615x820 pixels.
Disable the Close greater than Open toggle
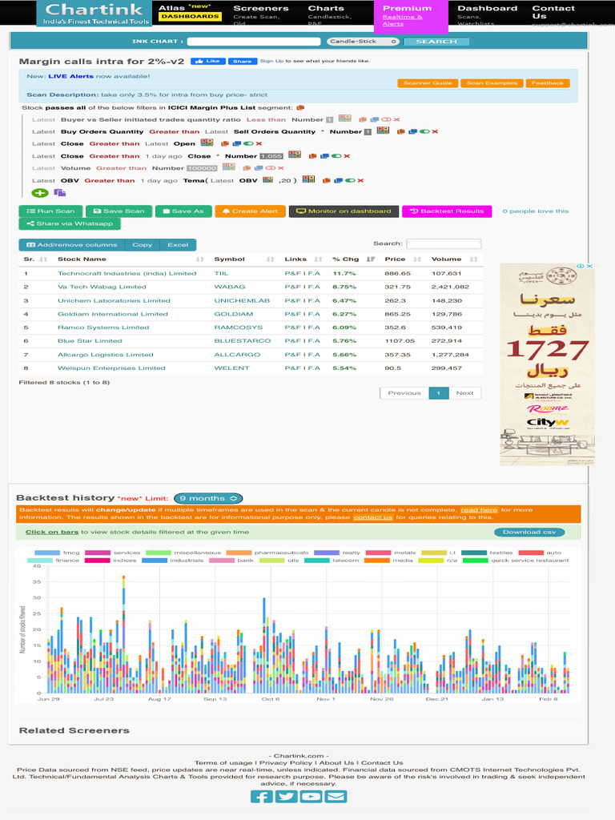(248, 143)
